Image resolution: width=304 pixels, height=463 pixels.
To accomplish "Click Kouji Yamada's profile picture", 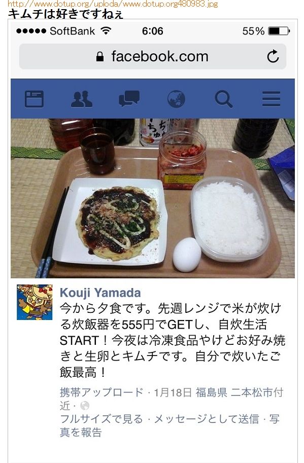I will click(x=35, y=302).
